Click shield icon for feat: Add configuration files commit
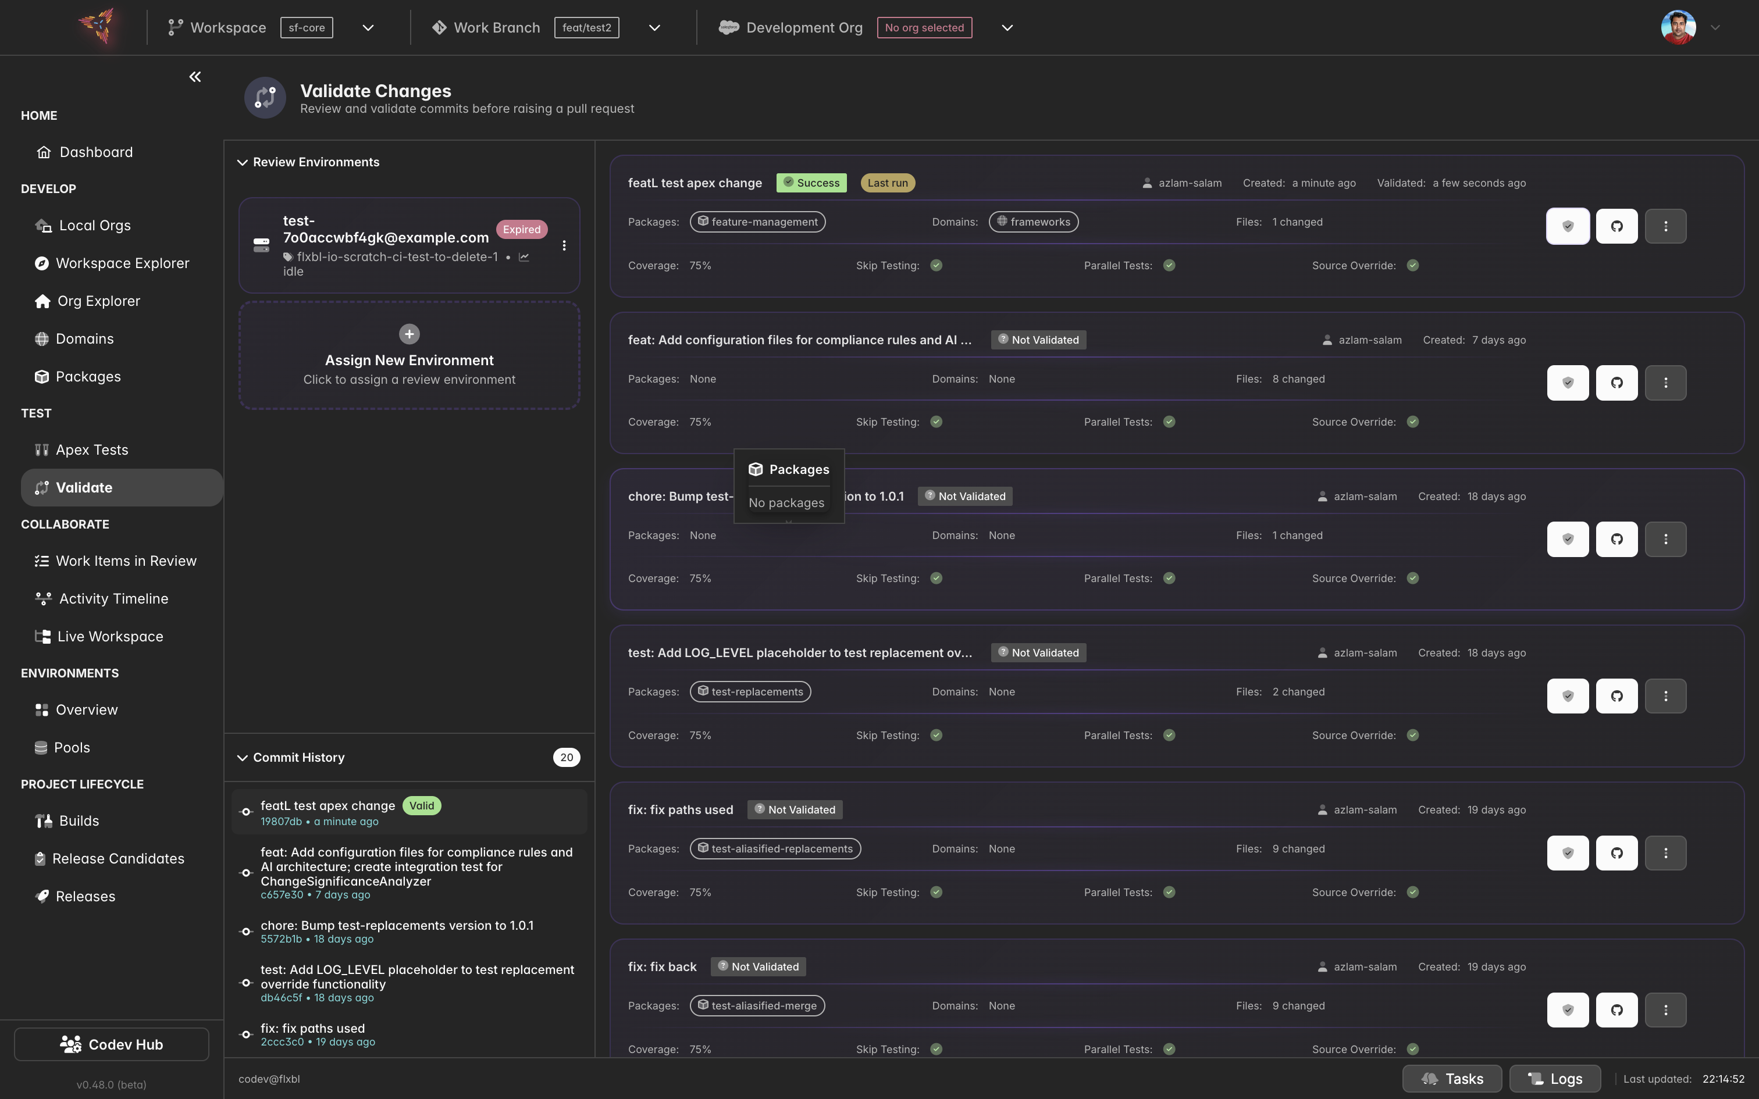This screenshot has width=1759, height=1099. tap(1568, 383)
